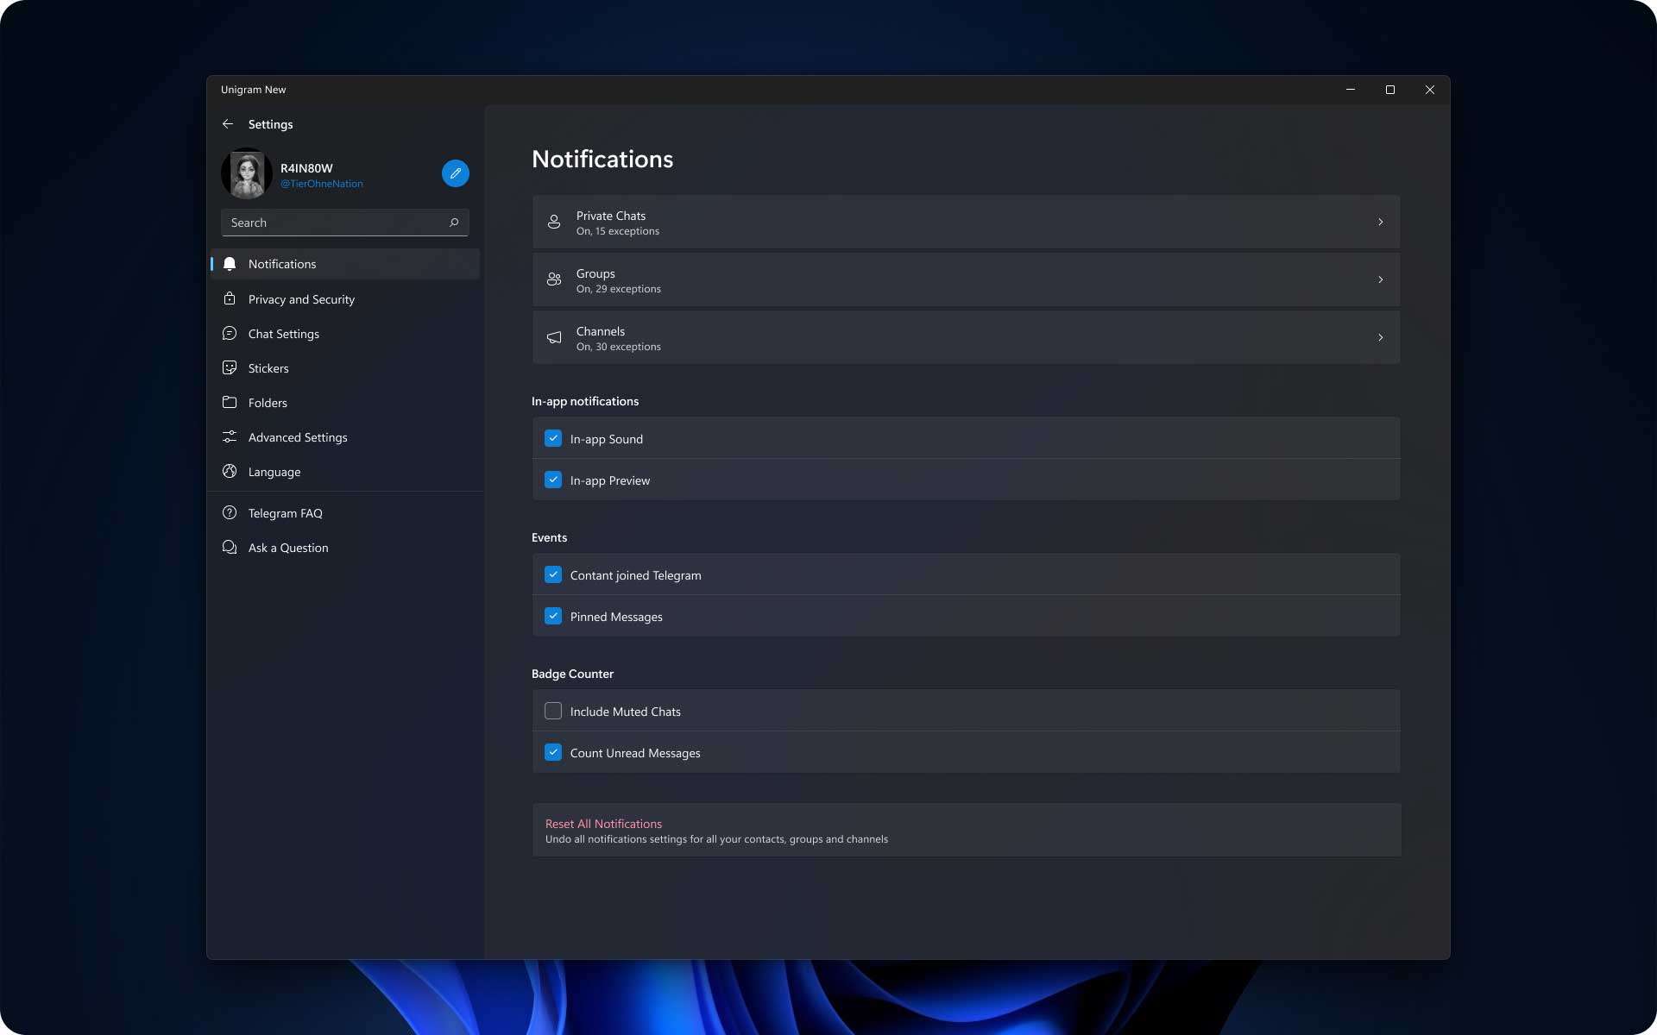
Task: Minimize the Unigram New window
Action: (x=1351, y=90)
